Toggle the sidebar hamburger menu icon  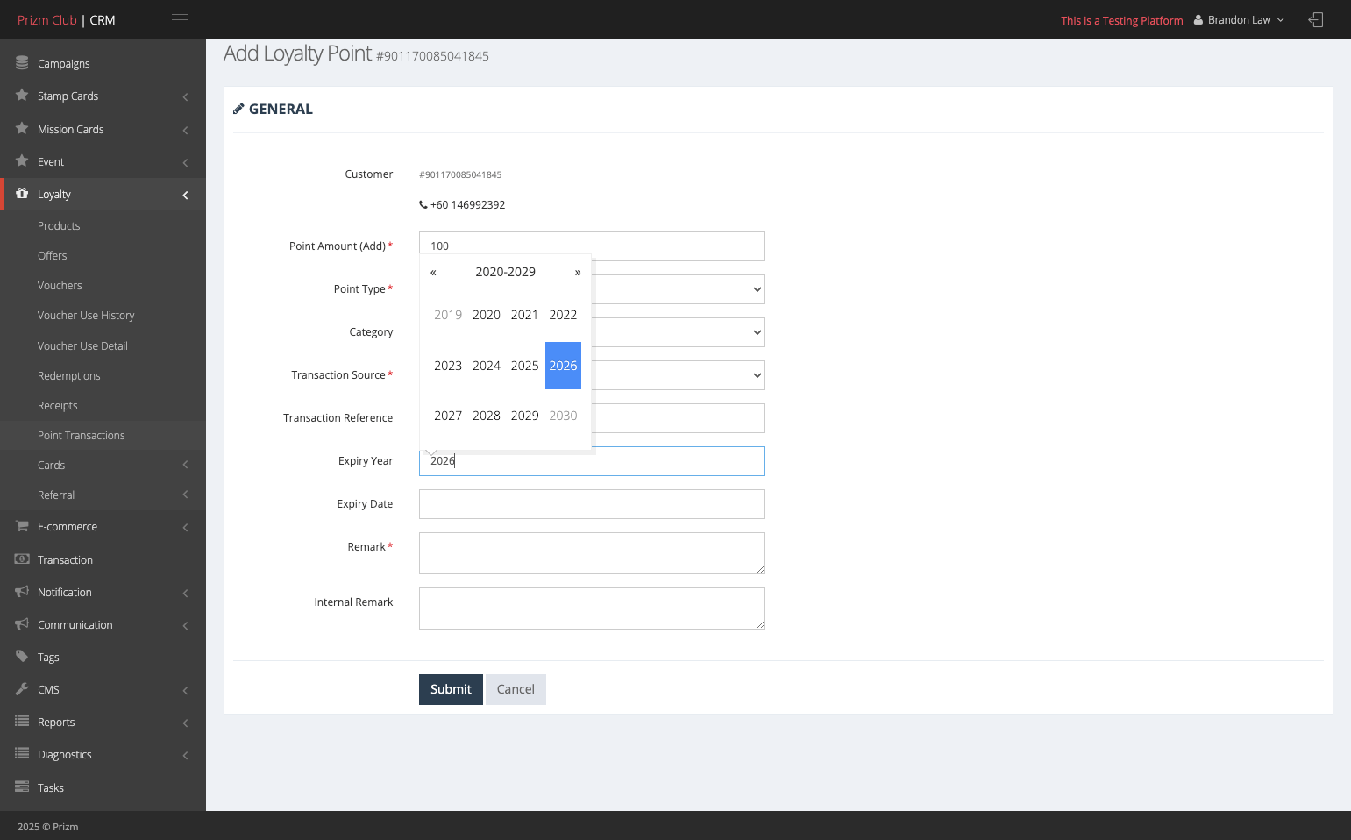(x=180, y=19)
